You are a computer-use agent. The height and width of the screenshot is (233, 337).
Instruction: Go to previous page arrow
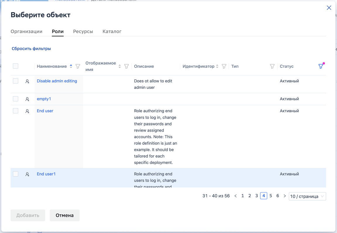[235, 196]
